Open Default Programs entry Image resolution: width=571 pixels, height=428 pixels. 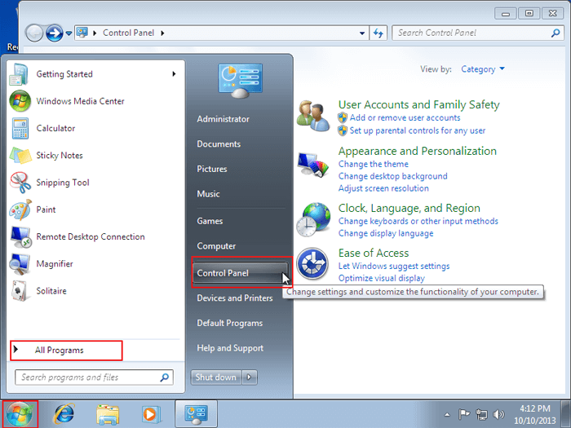tap(230, 323)
